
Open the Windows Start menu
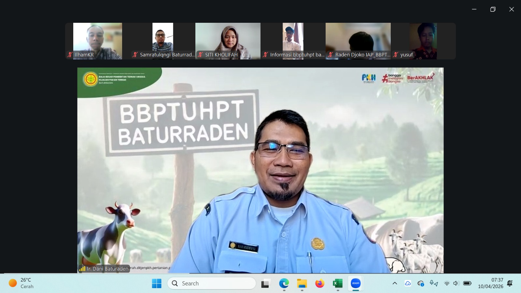157,284
